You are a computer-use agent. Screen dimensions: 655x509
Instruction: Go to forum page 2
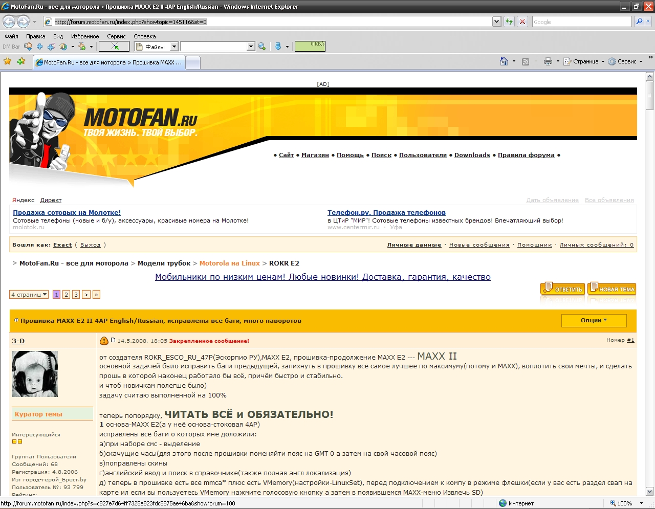coord(67,295)
